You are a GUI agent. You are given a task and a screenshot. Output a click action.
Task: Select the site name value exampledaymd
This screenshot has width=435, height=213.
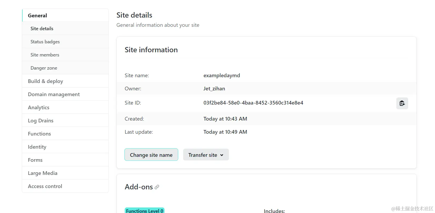[x=222, y=75]
